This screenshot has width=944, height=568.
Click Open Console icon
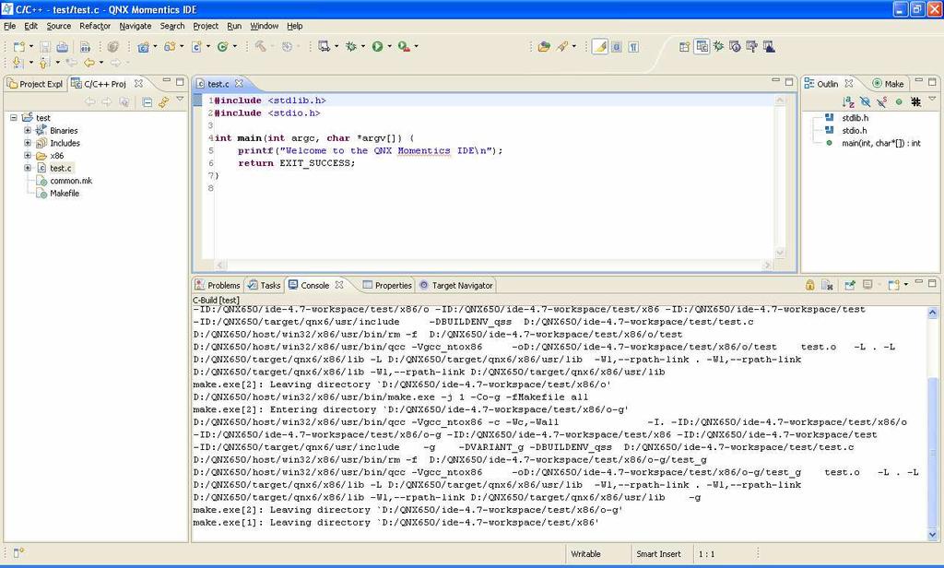tap(893, 285)
